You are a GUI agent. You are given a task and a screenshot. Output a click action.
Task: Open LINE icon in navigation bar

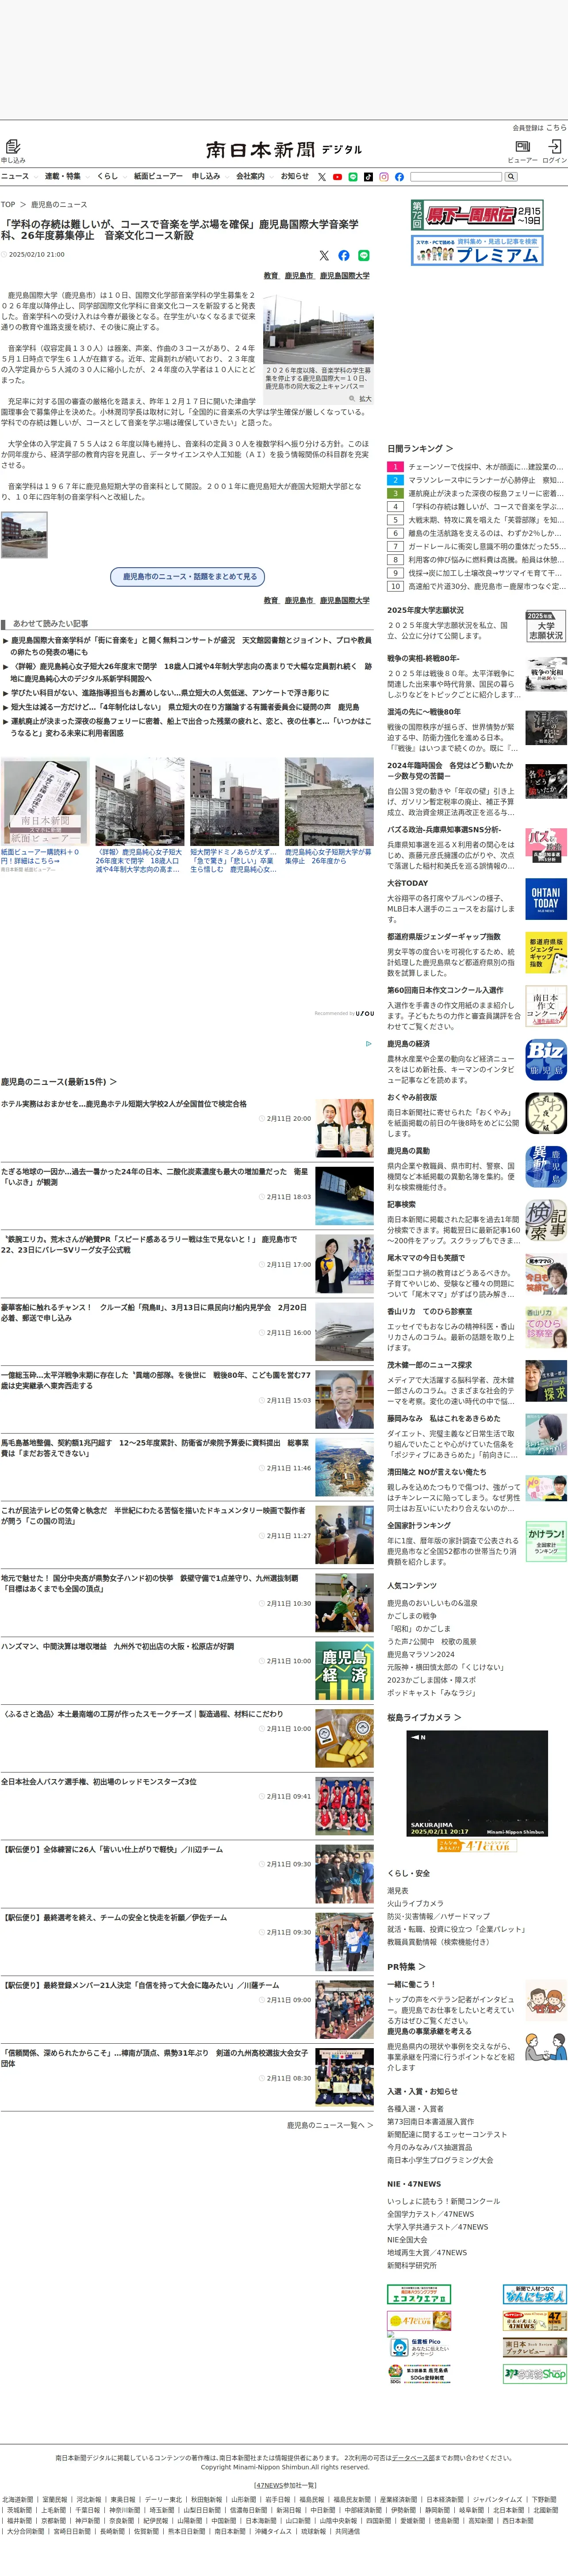pyautogui.click(x=353, y=177)
